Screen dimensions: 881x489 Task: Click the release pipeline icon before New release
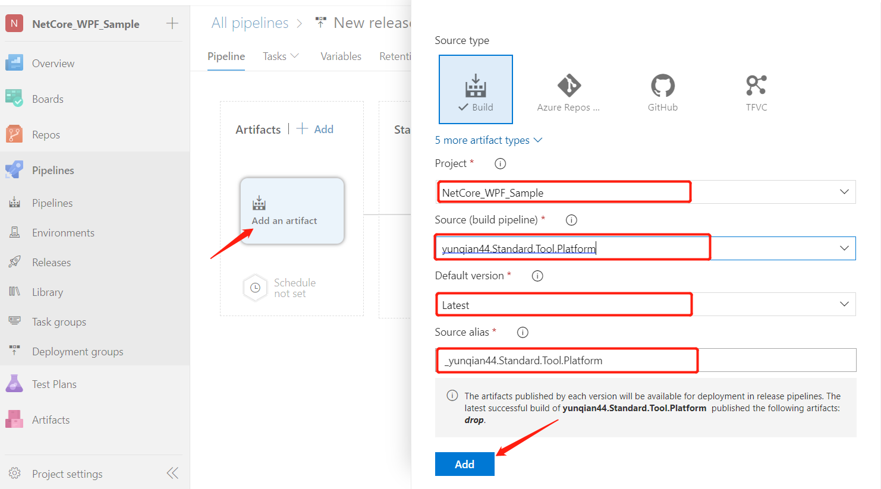pyautogui.click(x=321, y=23)
